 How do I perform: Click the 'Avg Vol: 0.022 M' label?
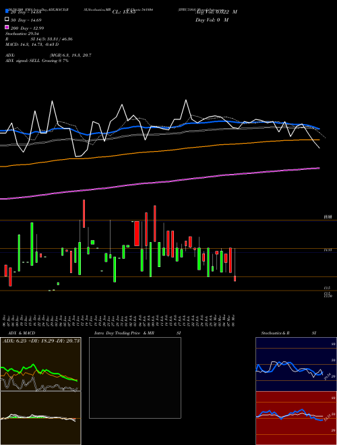pos(216,12)
